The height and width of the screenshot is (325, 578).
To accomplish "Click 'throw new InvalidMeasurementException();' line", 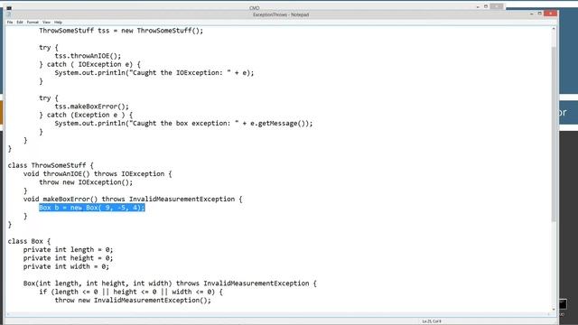I will [x=133, y=300].
